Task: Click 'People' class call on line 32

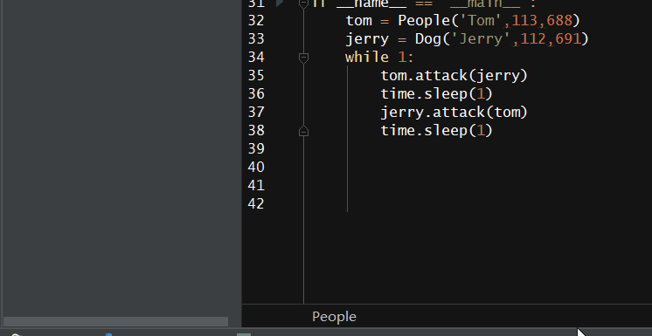Action: tap(424, 20)
